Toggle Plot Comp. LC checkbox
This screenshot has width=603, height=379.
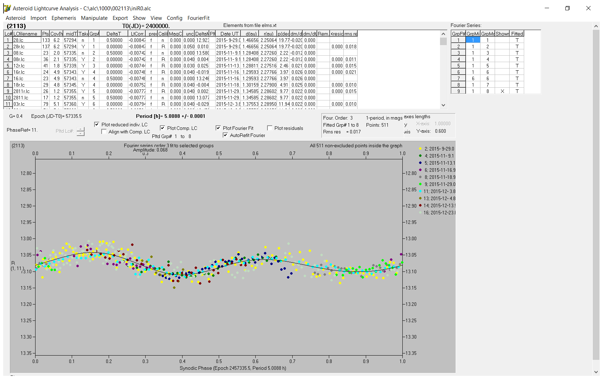(x=162, y=128)
